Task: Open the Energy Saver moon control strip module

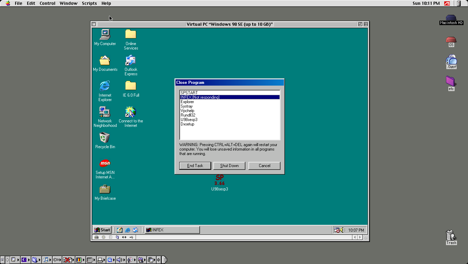Action: (x=25, y=260)
